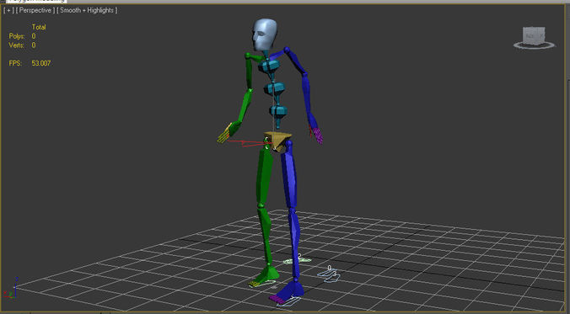Click the Total statistics header
The width and height of the screenshot is (570, 314).
click(x=39, y=27)
